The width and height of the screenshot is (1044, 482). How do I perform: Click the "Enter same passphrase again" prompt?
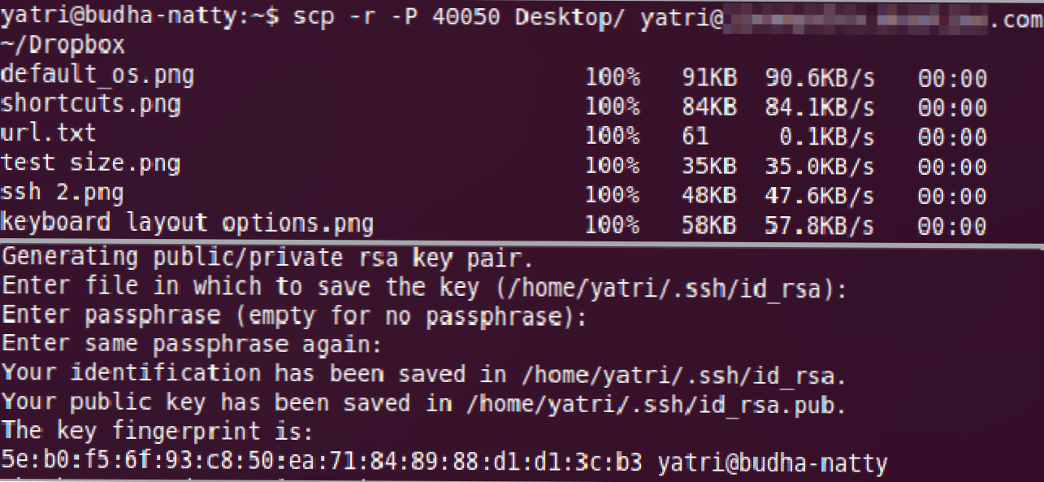(192, 345)
